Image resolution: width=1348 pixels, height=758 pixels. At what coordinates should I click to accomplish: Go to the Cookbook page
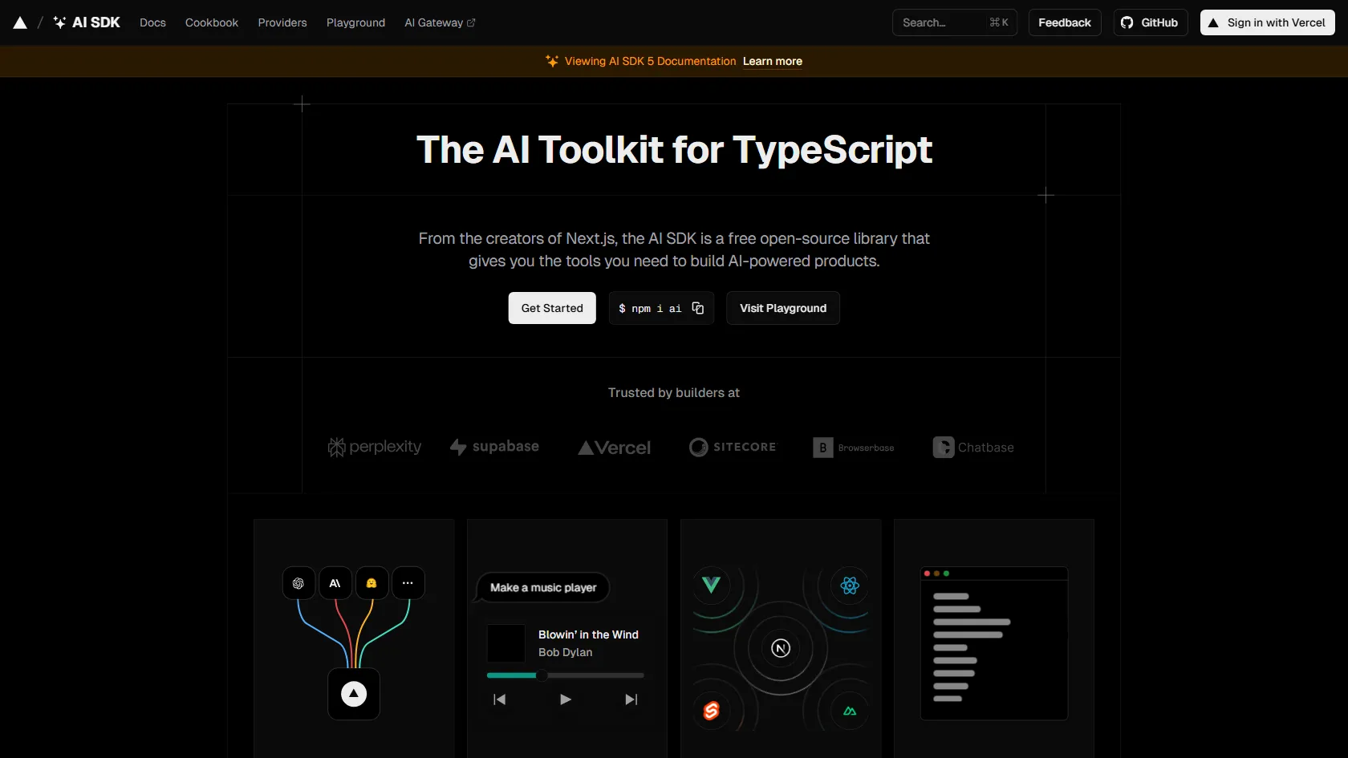tap(212, 22)
